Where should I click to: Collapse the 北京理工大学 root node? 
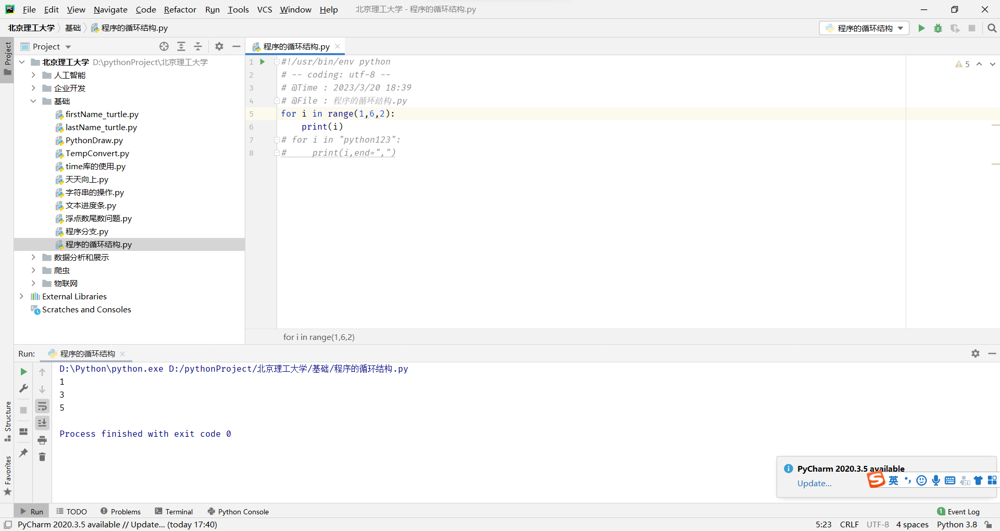coord(21,62)
